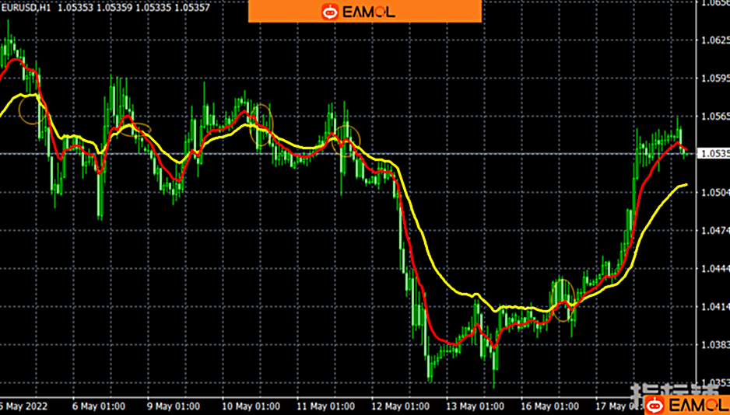Click the current price tag 1.0535
The image size is (730, 415).
click(713, 153)
